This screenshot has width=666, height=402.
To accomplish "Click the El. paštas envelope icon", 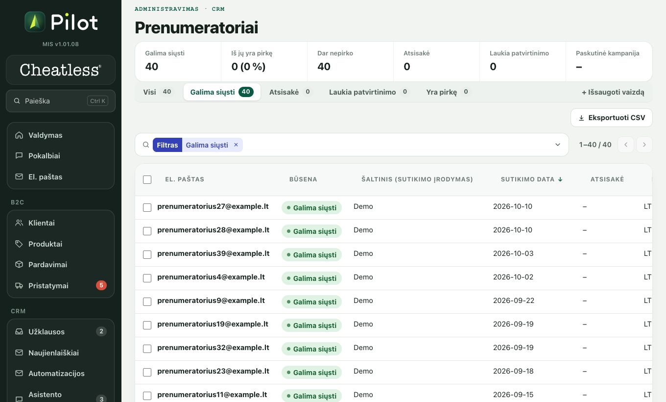I will 19,177.
